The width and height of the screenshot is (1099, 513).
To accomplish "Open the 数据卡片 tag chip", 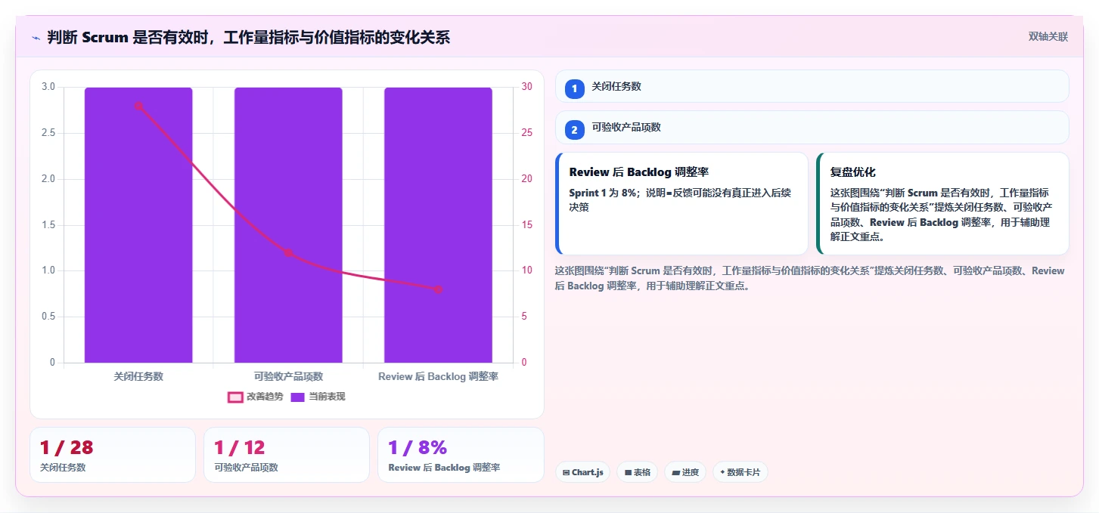I will (x=740, y=472).
